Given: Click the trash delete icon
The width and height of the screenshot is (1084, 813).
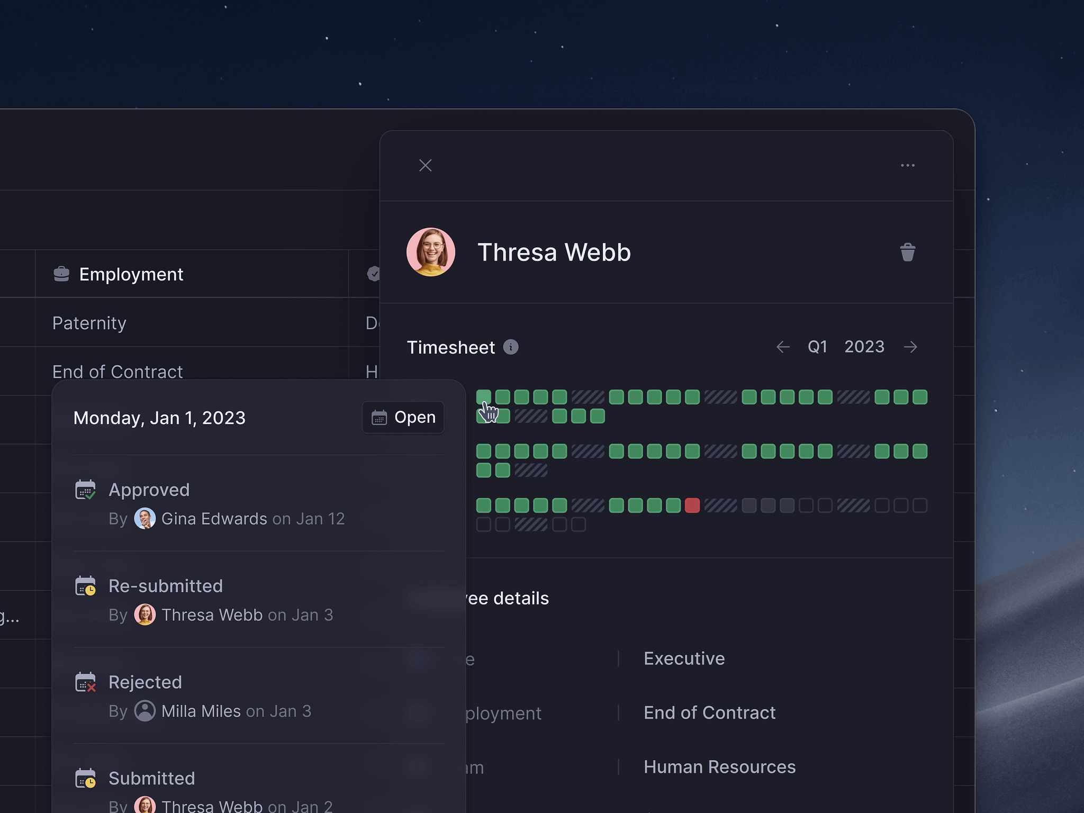Looking at the screenshot, I should (907, 252).
